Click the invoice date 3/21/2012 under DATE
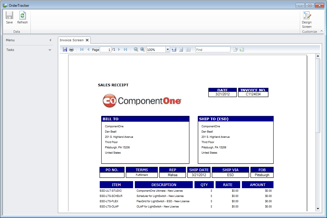 [x=223, y=94]
